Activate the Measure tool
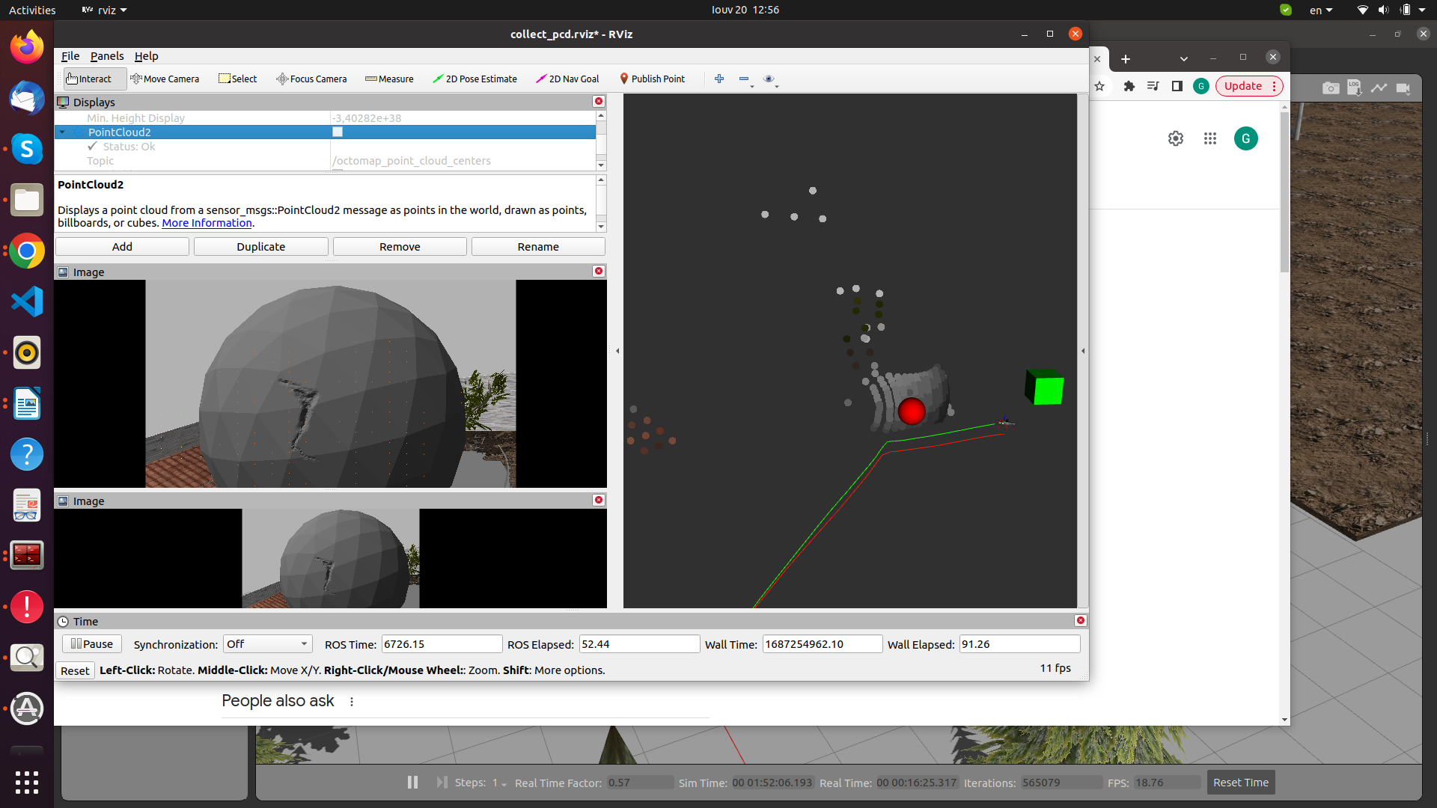The width and height of the screenshot is (1437, 808). pyautogui.click(x=389, y=79)
